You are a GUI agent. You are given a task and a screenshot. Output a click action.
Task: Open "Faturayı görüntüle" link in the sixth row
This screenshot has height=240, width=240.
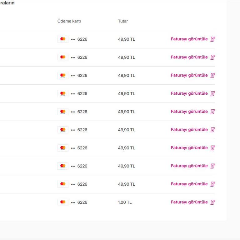point(189,130)
